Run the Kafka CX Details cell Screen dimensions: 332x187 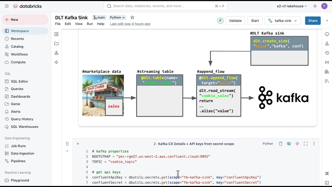78,144
